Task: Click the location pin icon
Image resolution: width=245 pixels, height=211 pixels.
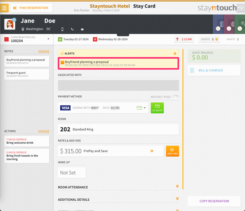Action: [x=23, y=29]
